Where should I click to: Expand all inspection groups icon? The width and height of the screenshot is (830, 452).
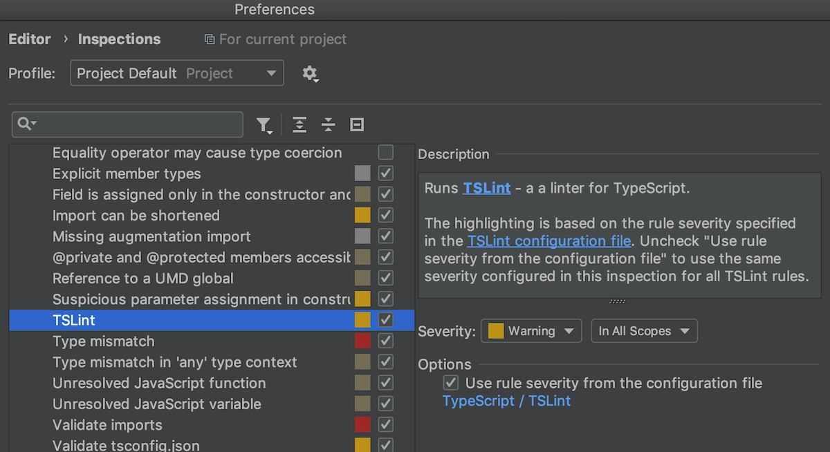tap(299, 124)
